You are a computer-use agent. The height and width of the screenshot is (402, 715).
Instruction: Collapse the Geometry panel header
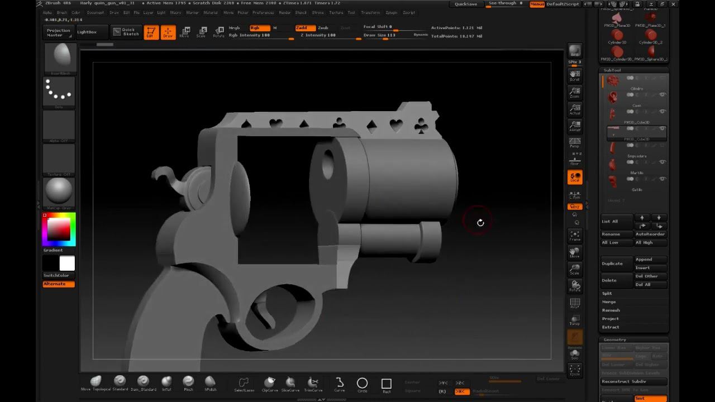coord(614,339)
